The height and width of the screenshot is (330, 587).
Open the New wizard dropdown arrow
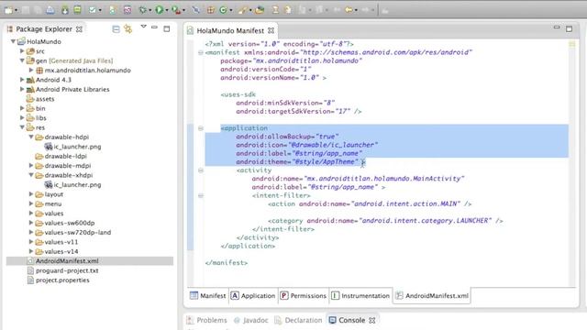coord(17,10)
